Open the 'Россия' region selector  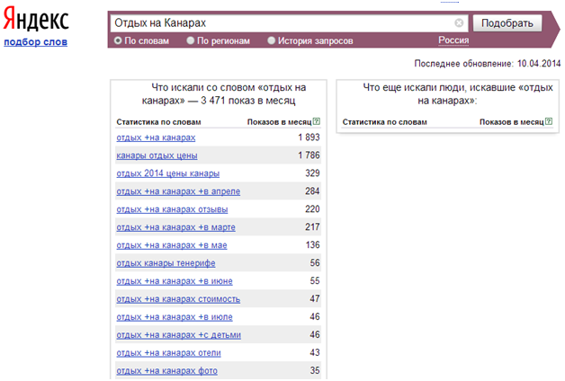pyautogui.click(x=453, y=40)
